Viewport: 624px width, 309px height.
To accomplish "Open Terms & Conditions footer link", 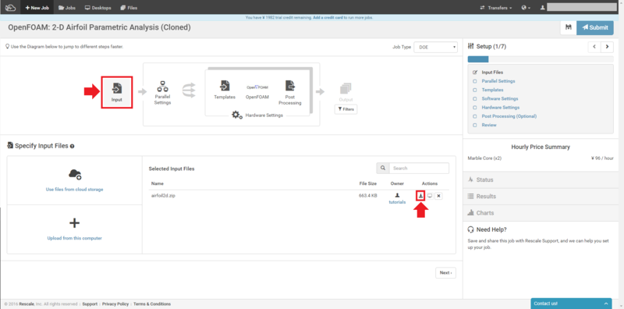I will pos(152,304).
